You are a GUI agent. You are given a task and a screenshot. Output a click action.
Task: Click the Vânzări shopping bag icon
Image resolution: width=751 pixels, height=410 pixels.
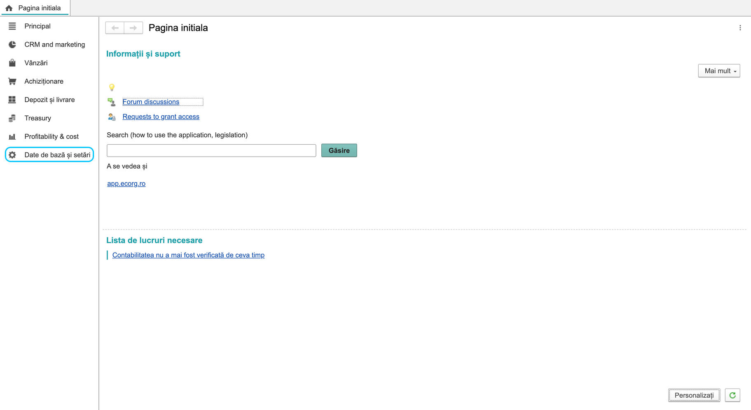coord(12,63)
